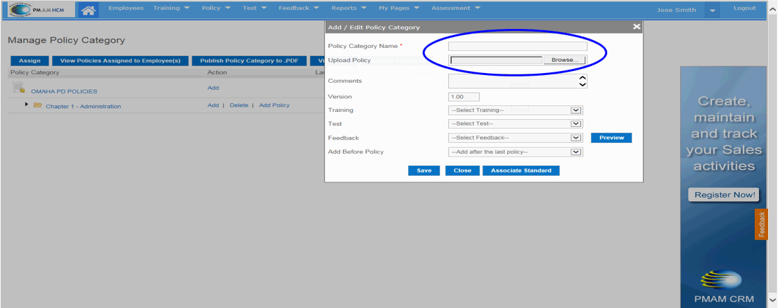
Task: Close the Add / Edit Policy Category dialog with X
Action: [636, 27]
